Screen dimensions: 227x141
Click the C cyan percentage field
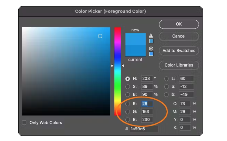coord(185,104)
